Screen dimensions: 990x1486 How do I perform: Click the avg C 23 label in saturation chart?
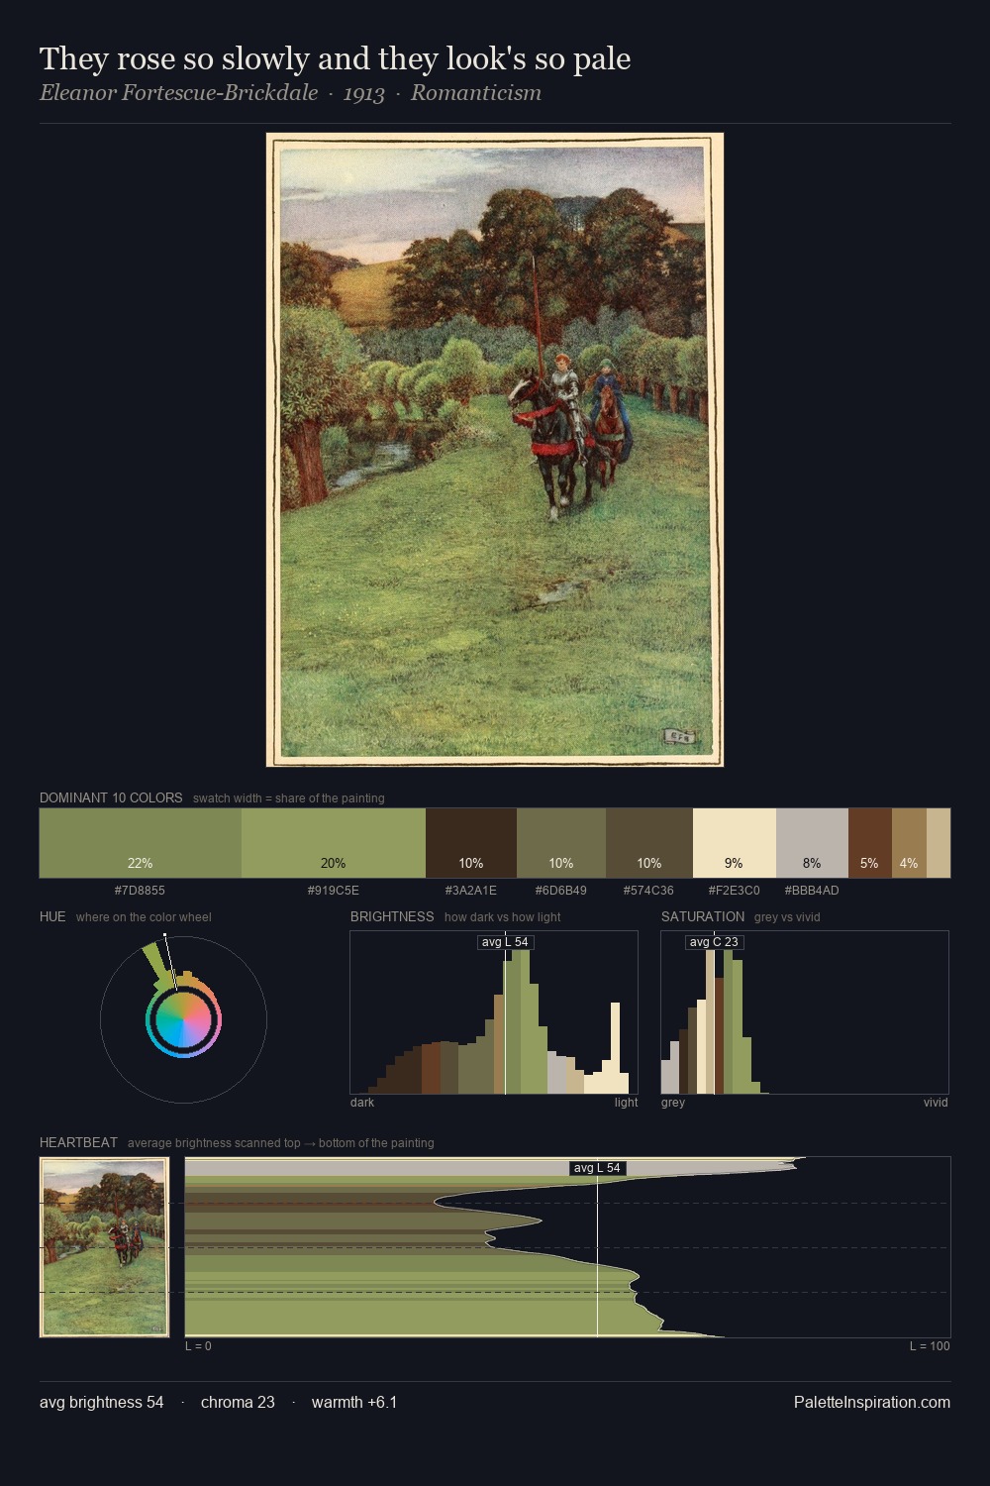pyautogui.click(x=714, y=942)
